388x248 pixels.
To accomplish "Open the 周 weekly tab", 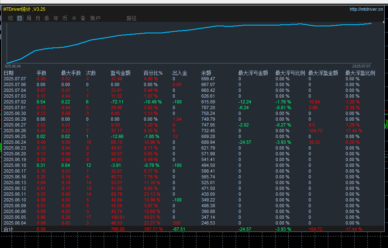I will coord(29,18).
